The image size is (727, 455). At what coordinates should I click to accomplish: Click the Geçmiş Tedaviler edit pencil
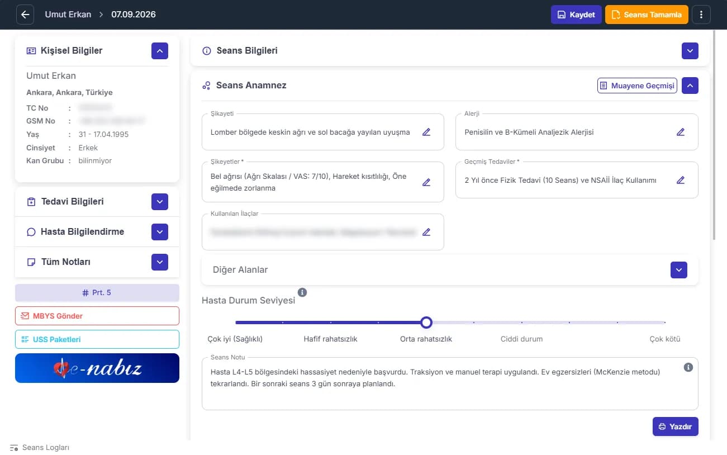[681, 180]
